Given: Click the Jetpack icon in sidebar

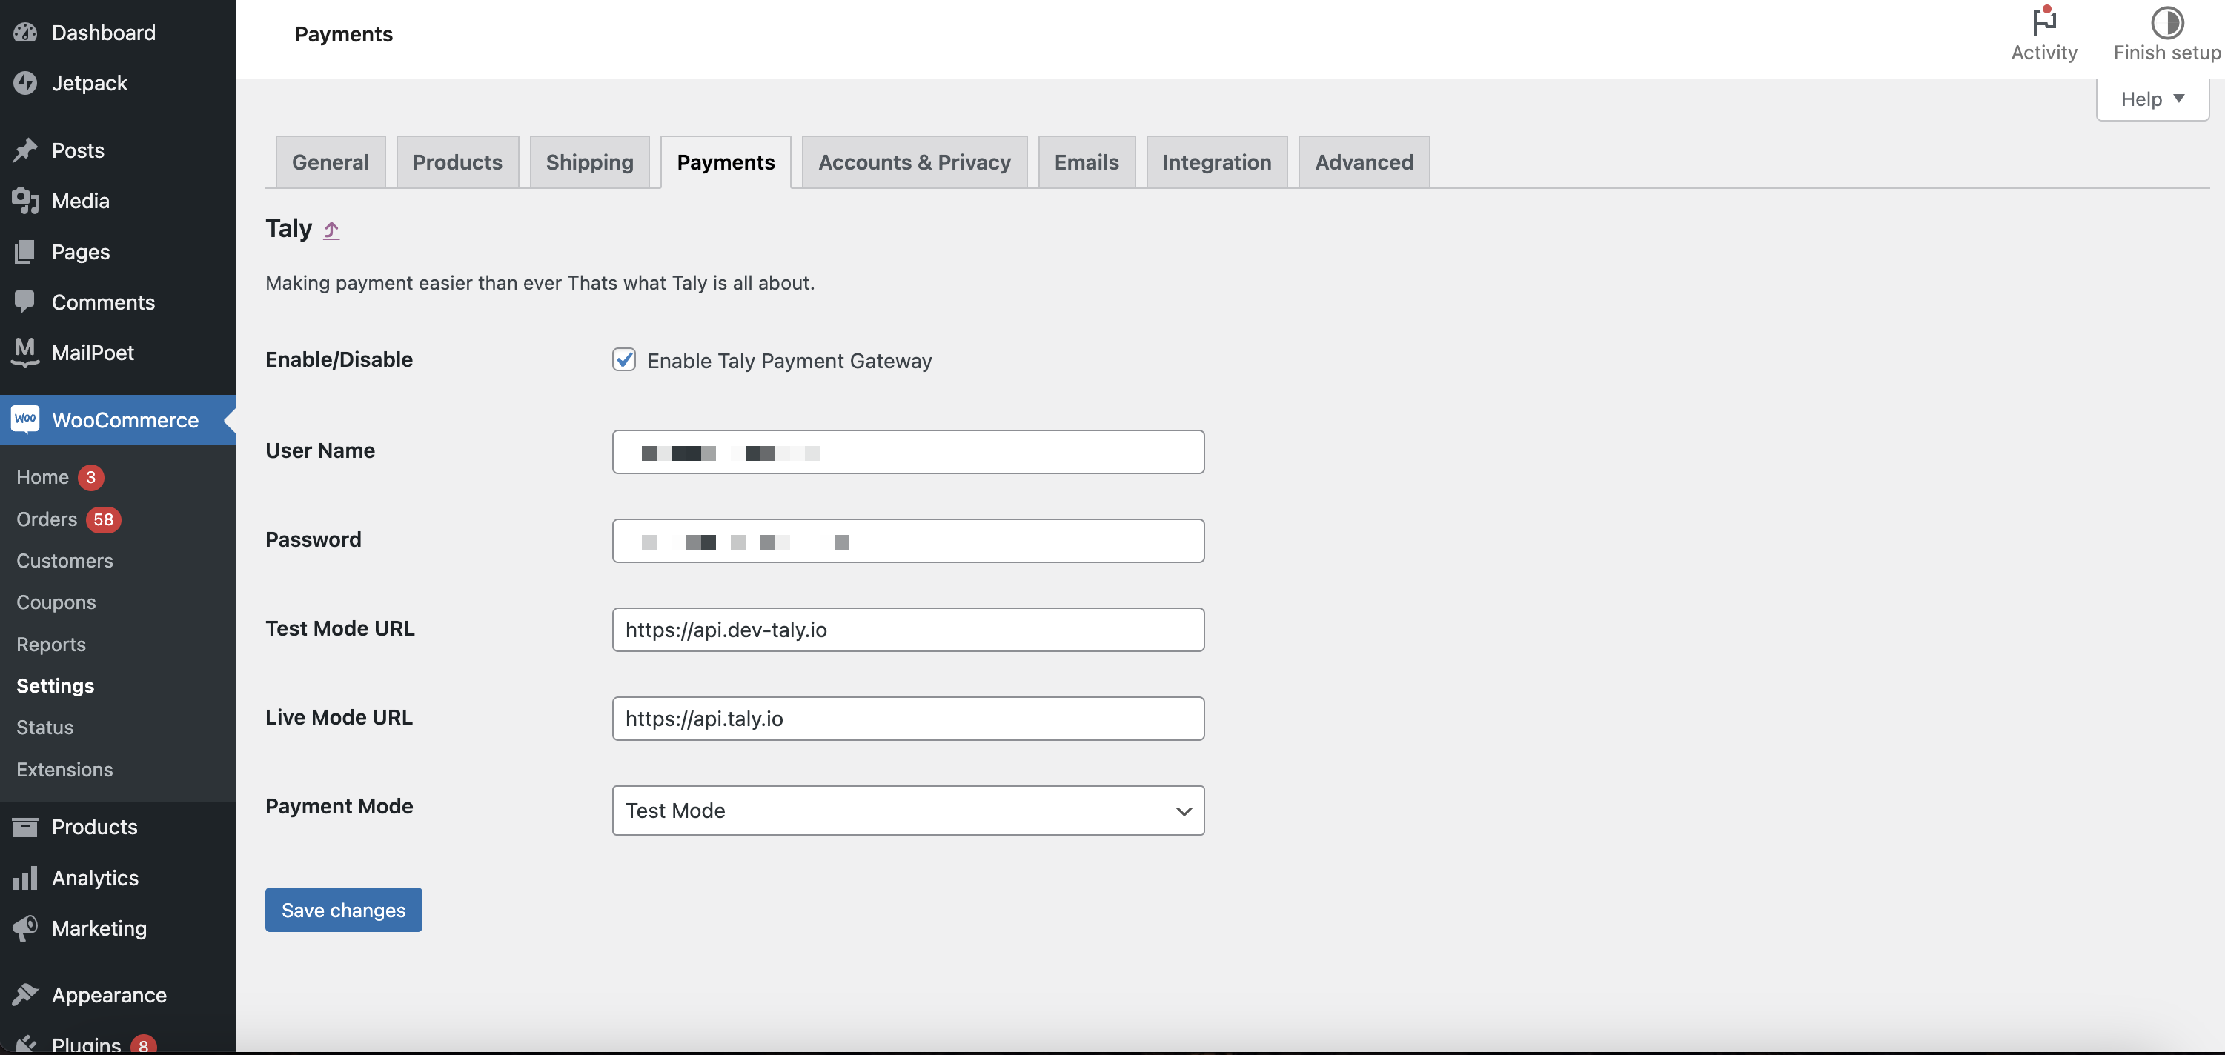Looking at the screenshot, I should (x=25, y=83).
